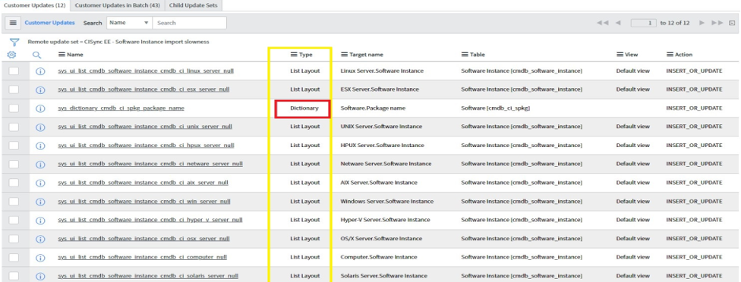
Task: Tick the checkbox for the netware_server row
Action: (14, 164)
